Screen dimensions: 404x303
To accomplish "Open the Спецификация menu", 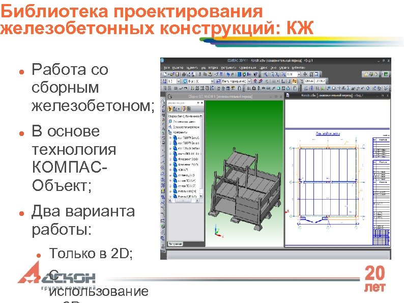I will [248, 68].
